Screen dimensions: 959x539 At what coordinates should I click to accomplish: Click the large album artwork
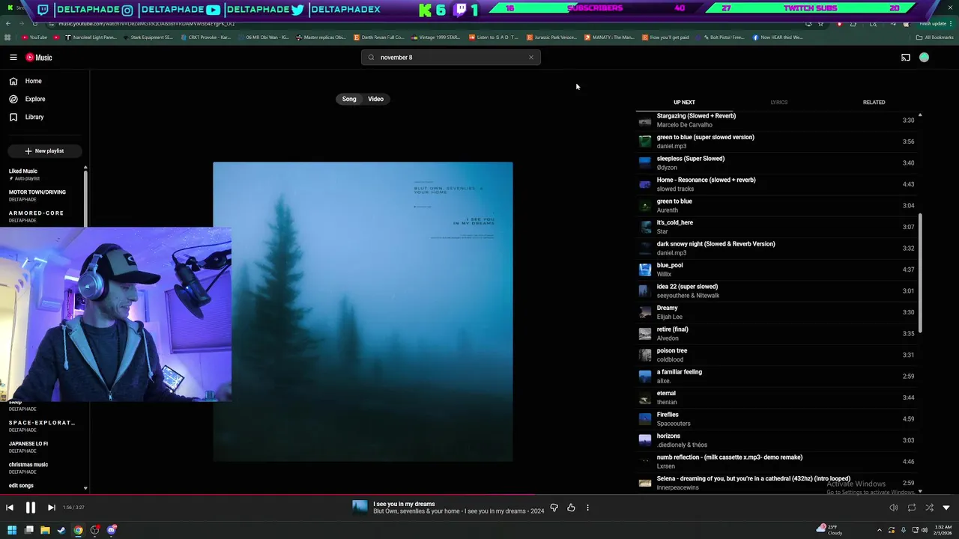point(363,311)
